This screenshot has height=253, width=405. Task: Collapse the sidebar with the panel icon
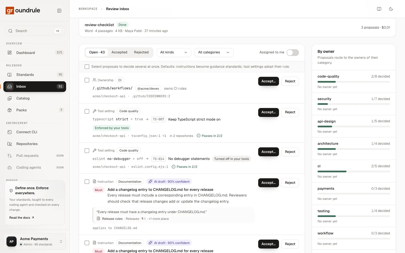pos(59,11)
